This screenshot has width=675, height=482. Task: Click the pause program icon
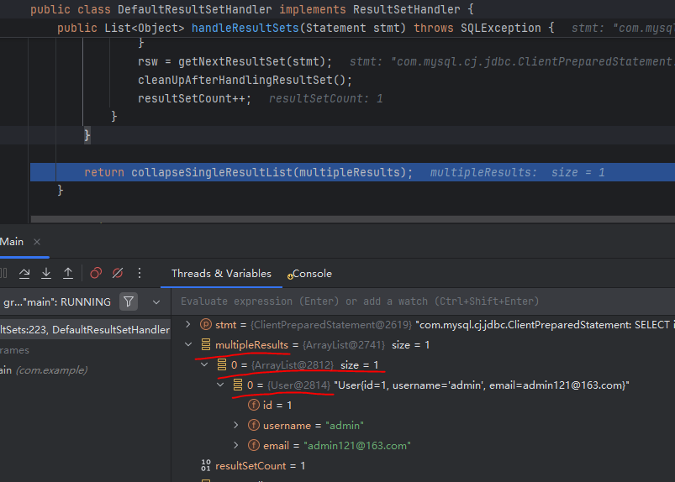coord(3,274)
